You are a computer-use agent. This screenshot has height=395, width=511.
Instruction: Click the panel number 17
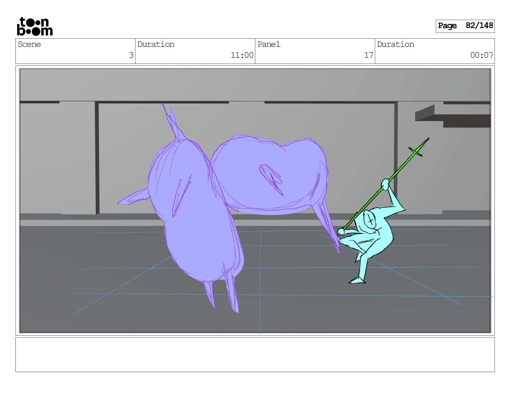369,55
